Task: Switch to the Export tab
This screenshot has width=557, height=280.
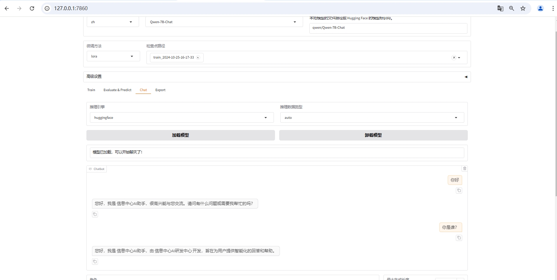Action: (x=160, y=90)
